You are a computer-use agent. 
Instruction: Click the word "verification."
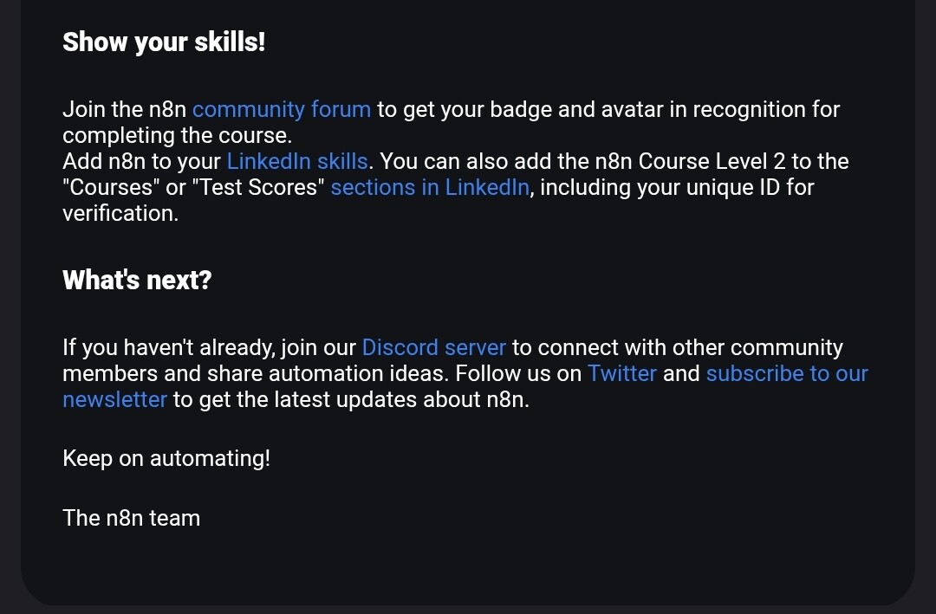pyautogui.click(x=120, y=214)
